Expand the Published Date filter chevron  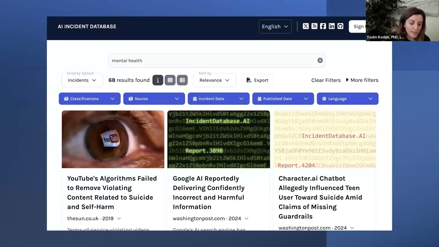[306, 99]
